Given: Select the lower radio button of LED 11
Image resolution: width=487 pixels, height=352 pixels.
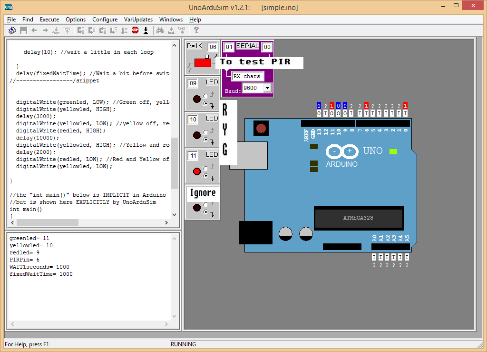Looking at the screenshot, I should (x=205, y=175).
